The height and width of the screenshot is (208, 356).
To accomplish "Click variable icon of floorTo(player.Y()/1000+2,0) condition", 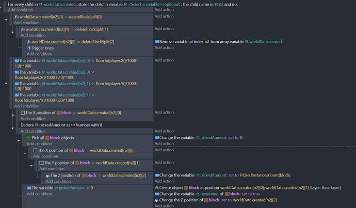I will point(17,95).
